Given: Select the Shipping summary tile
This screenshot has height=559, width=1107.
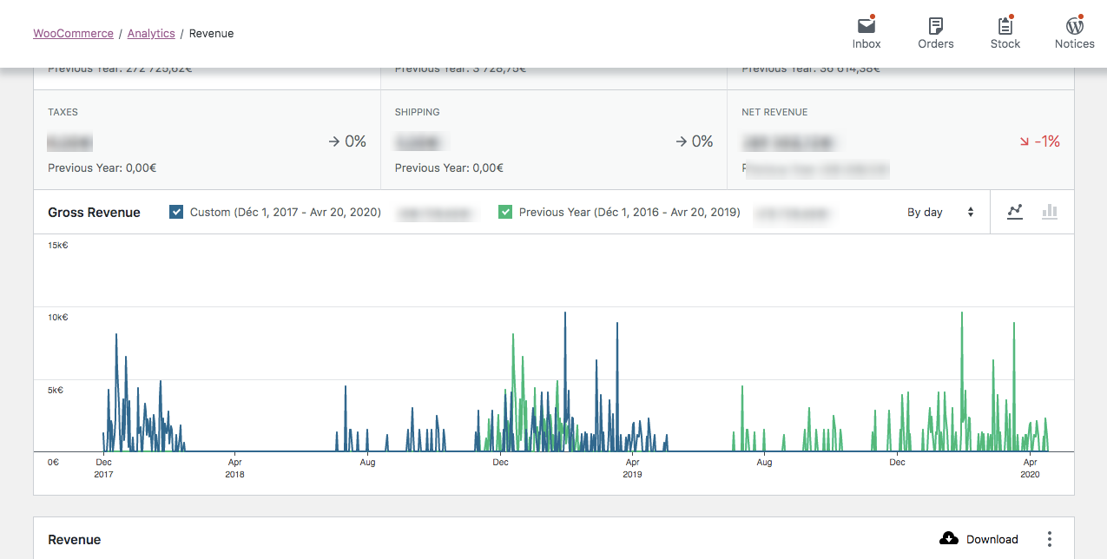Looking at the screenshot, I should 553,140.
